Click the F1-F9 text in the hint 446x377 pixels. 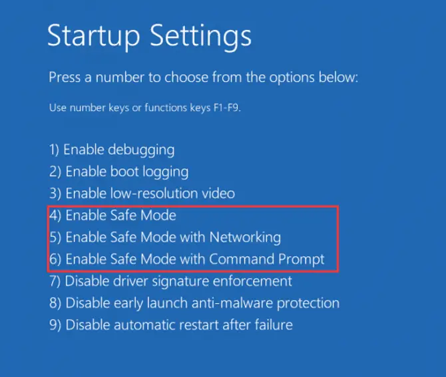[x=227, y=108]
